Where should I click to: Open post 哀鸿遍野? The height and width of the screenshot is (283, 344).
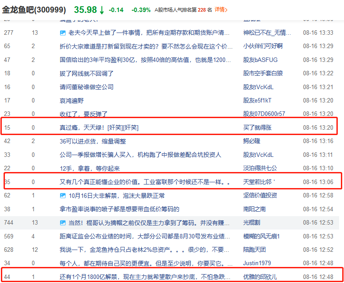tap(72, 100)
